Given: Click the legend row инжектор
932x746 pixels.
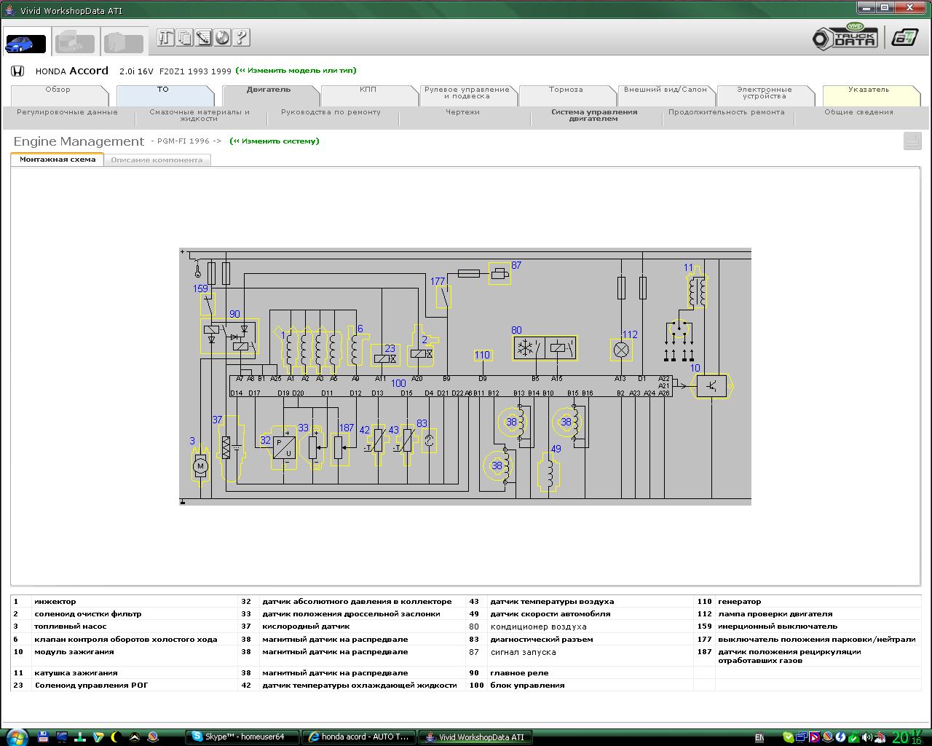Looking at the screenshot, I should (x=124, y=602).
